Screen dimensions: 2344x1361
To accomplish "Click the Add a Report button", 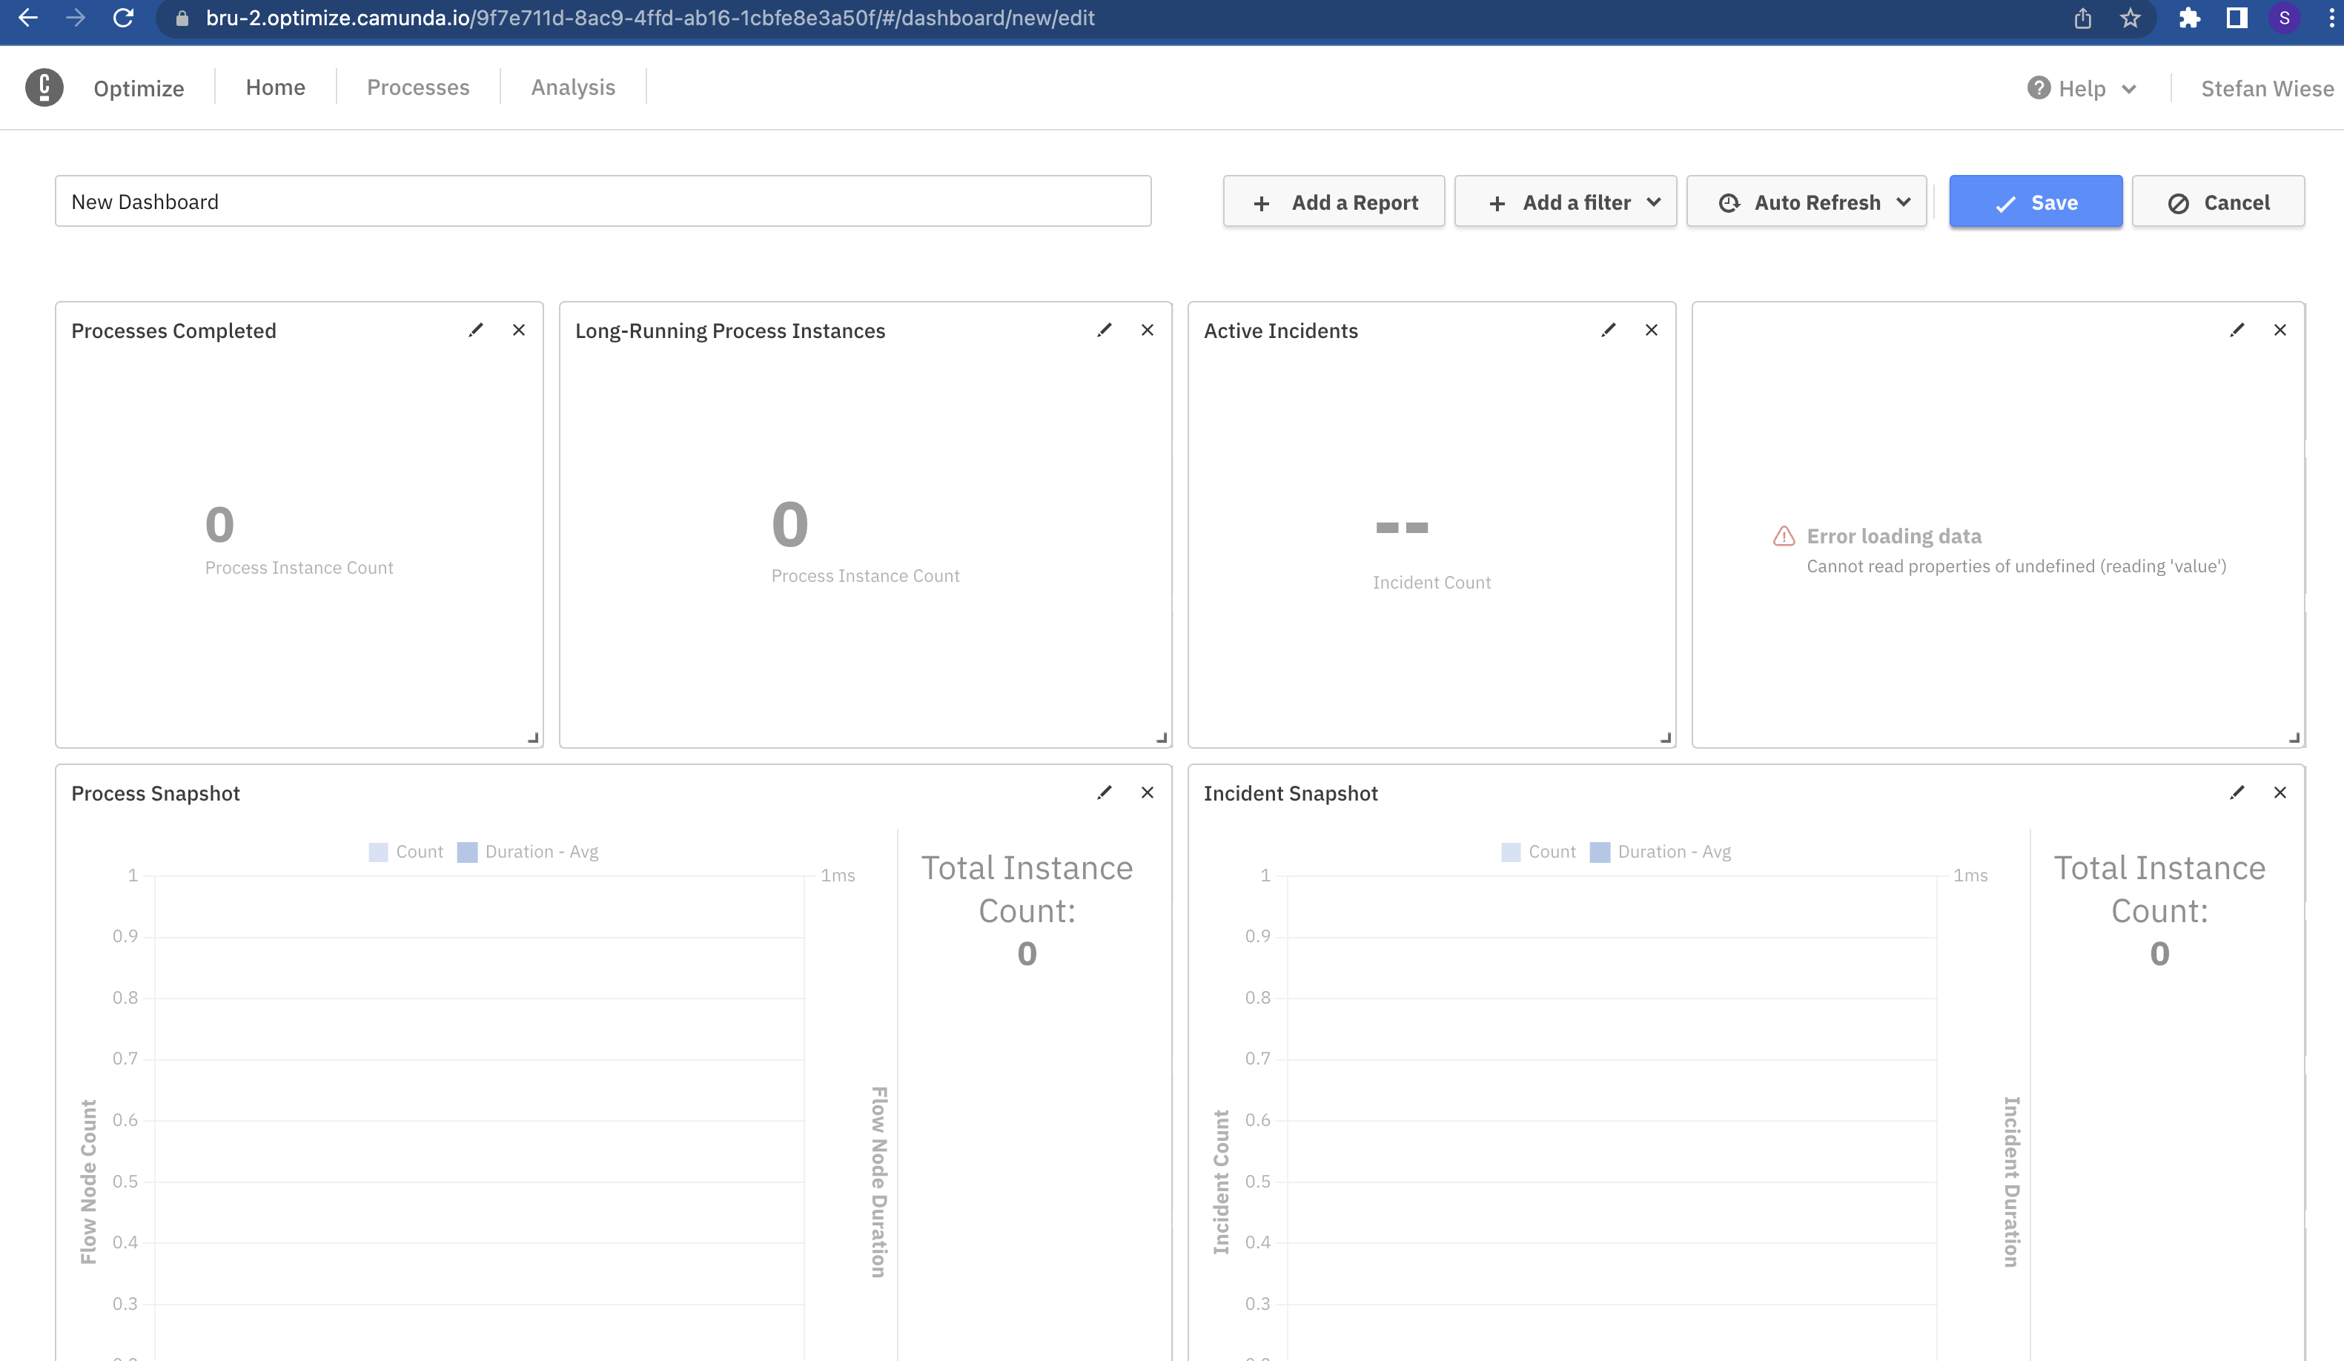I will tap(1334, 202).
